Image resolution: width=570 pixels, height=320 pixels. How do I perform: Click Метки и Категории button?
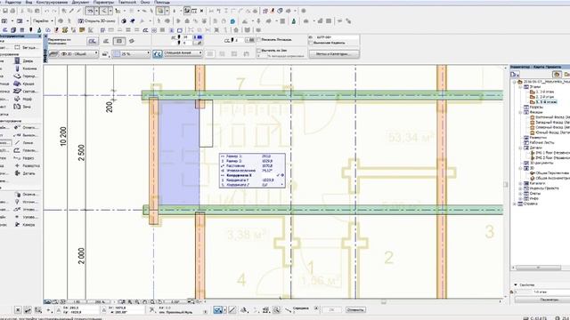(334, 54)
